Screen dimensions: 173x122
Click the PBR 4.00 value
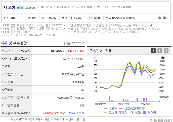(94, 18)
